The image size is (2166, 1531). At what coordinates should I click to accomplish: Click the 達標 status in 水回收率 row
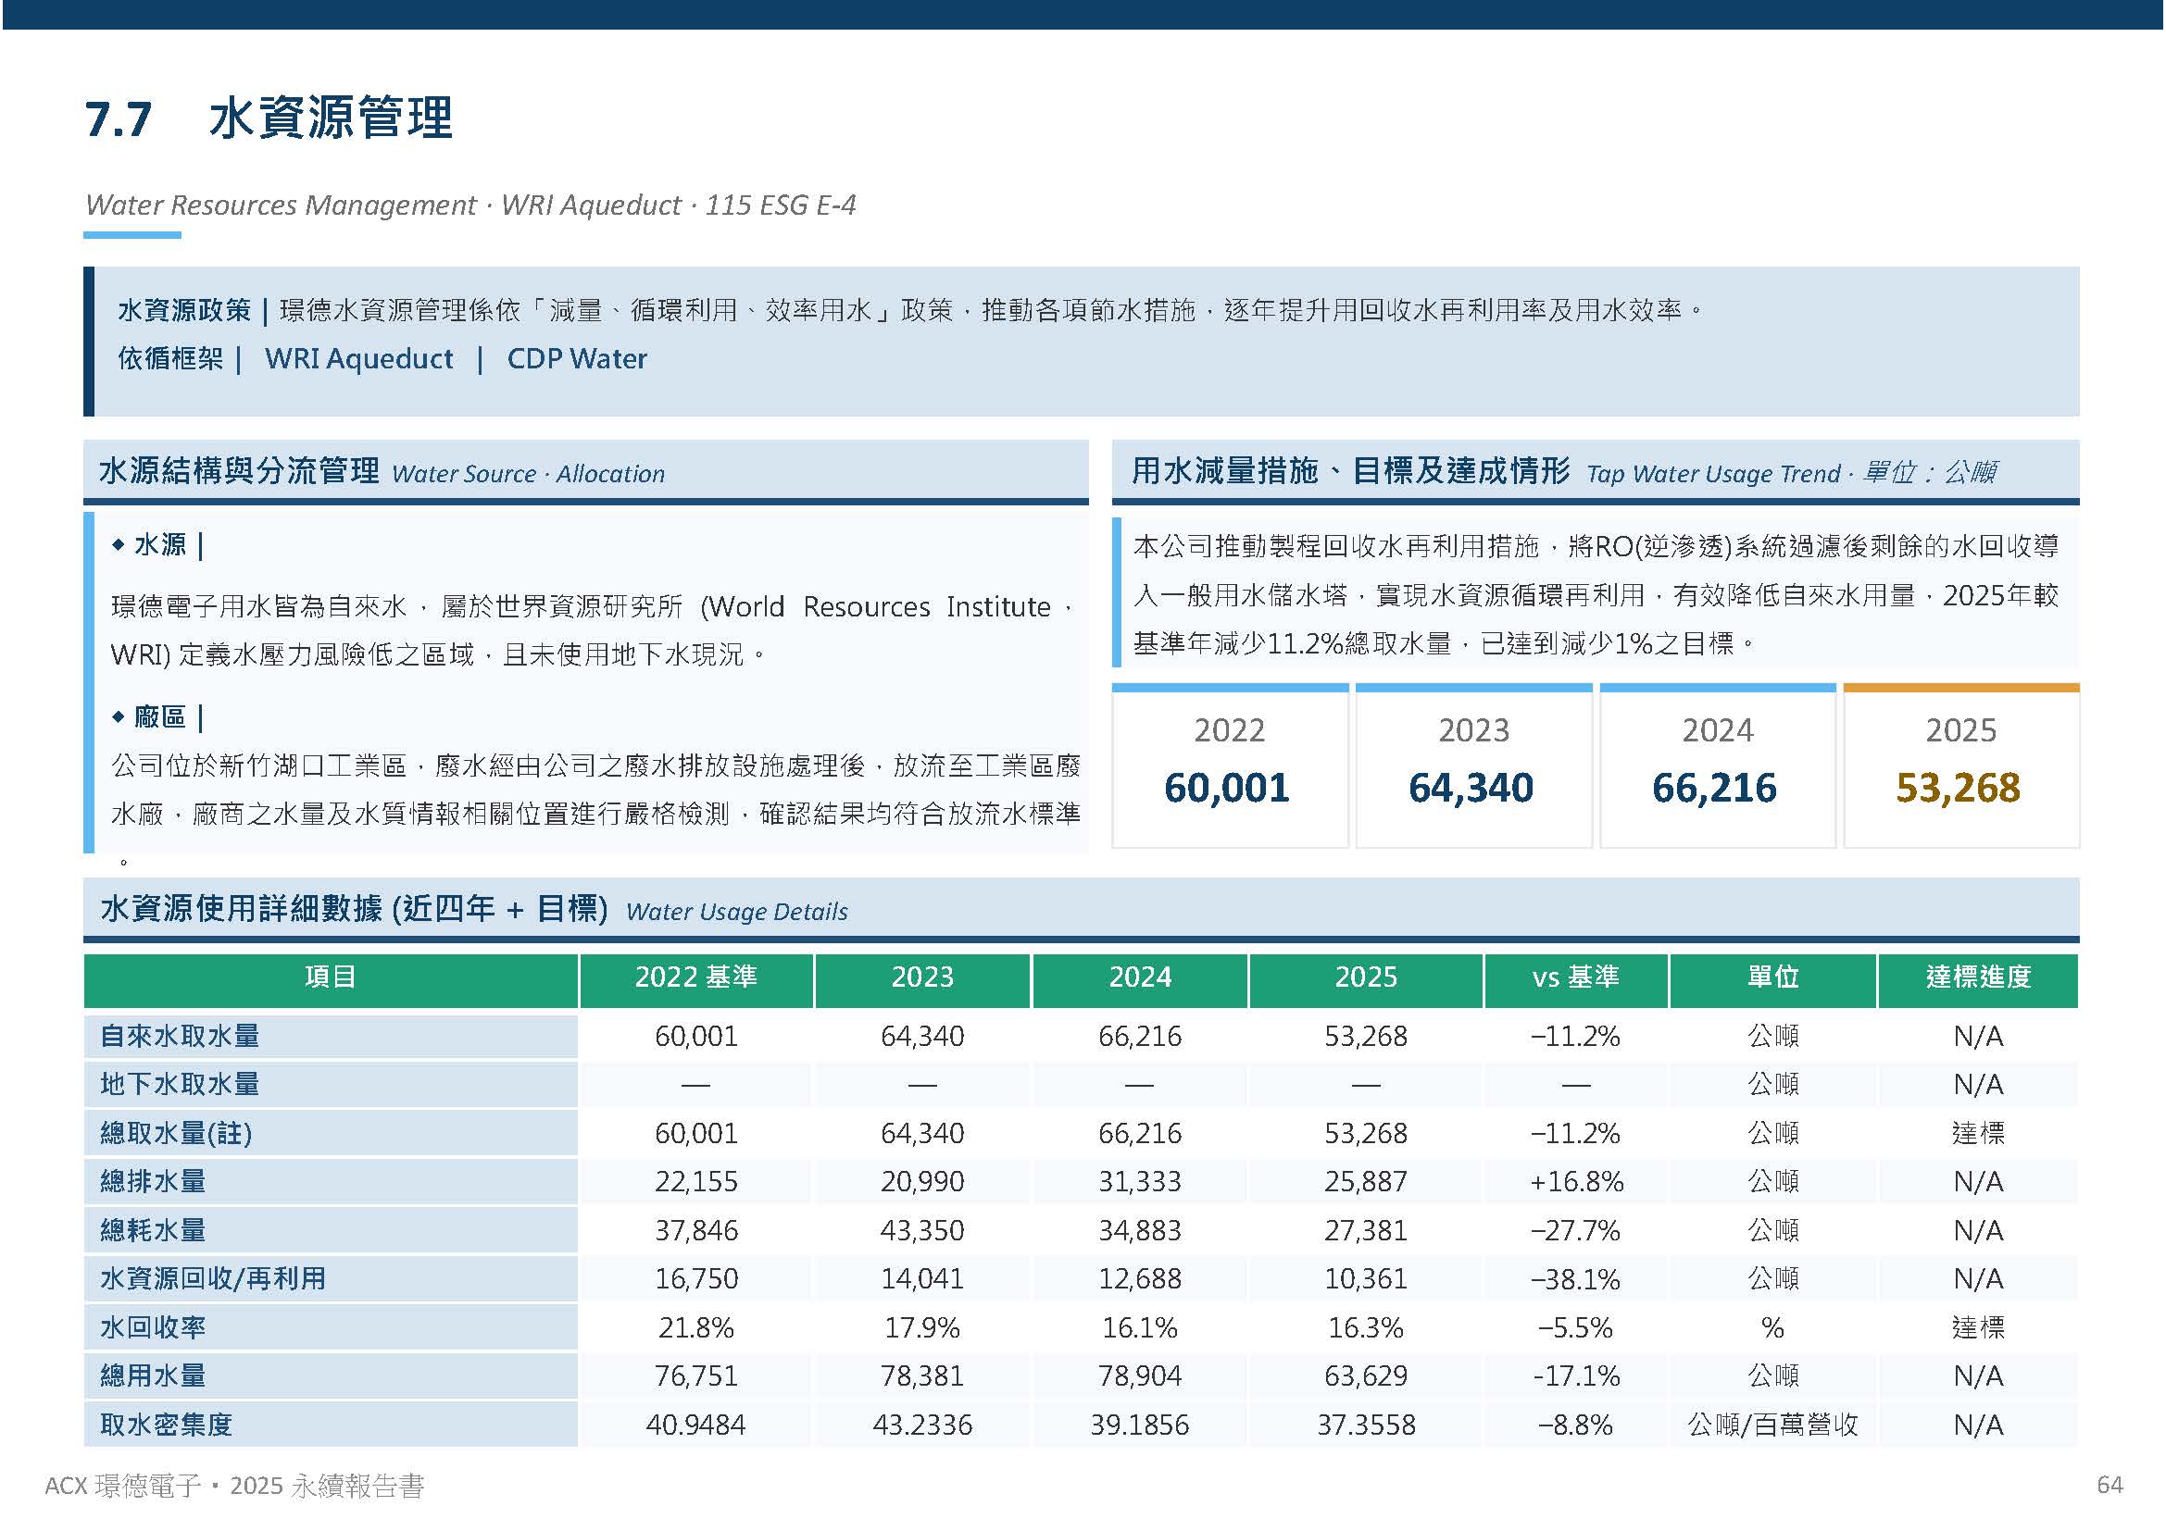[1978, 1328]
